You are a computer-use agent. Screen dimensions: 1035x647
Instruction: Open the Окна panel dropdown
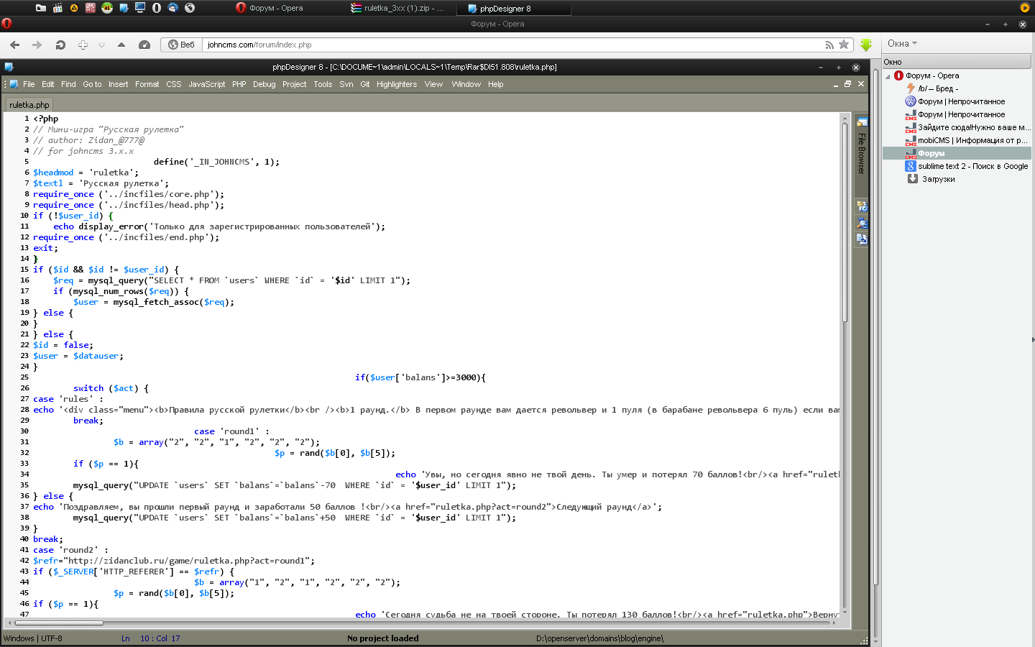[902, 44]
